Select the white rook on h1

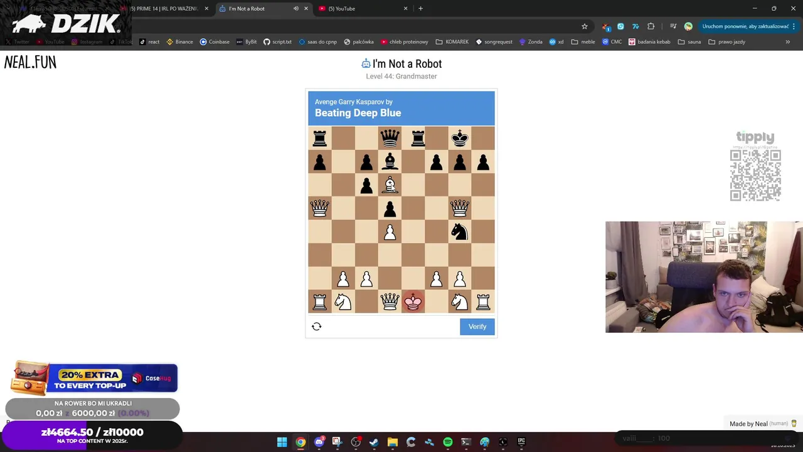click(x=483, y=302)
